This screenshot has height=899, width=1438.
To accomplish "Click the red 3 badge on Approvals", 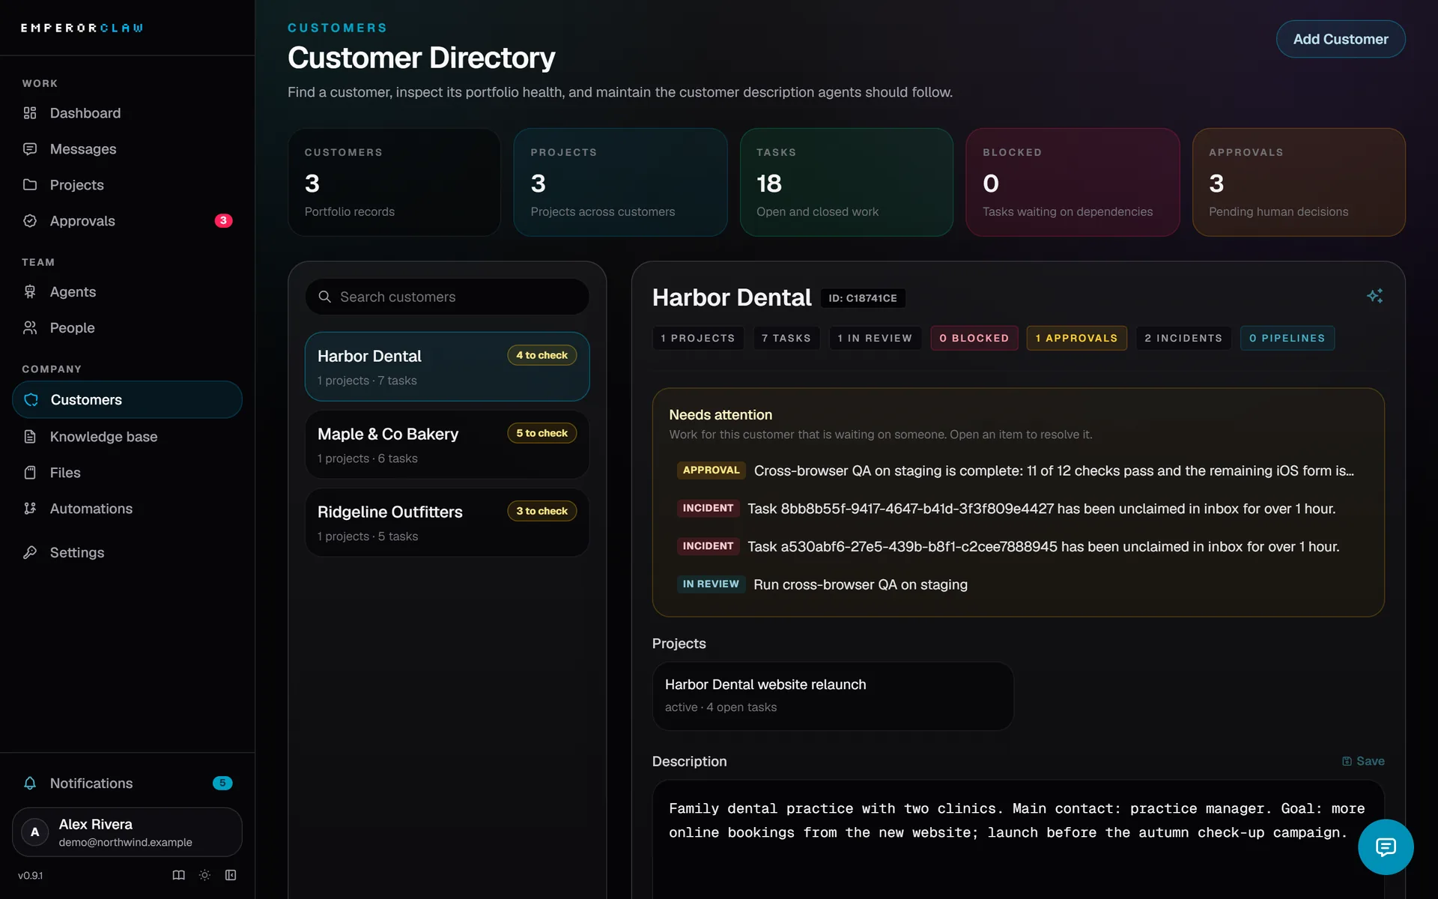I will (x=223, y=220).
